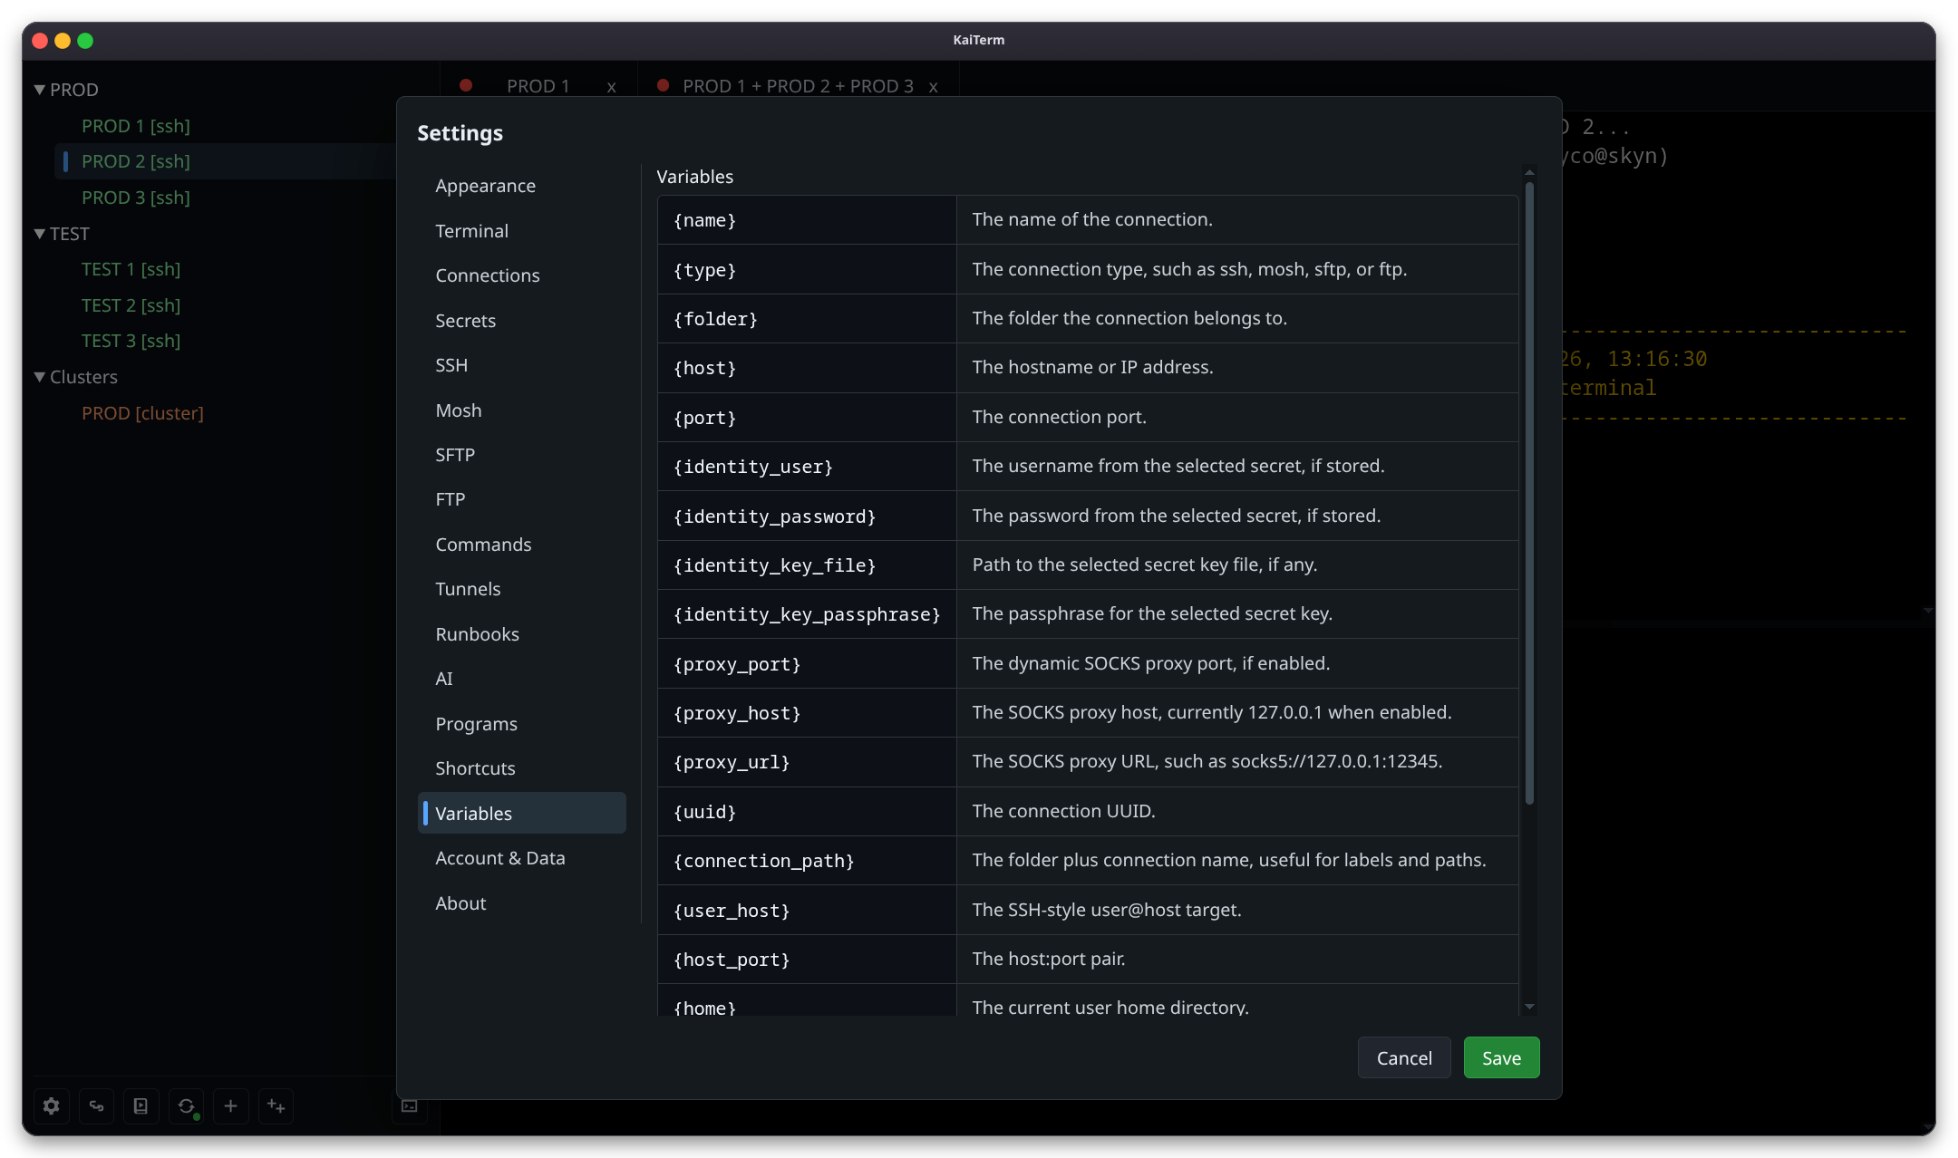Screen dimensions: 1958x1158
Task: Click the {type} variable cell
Action: [x=807, y=270]
